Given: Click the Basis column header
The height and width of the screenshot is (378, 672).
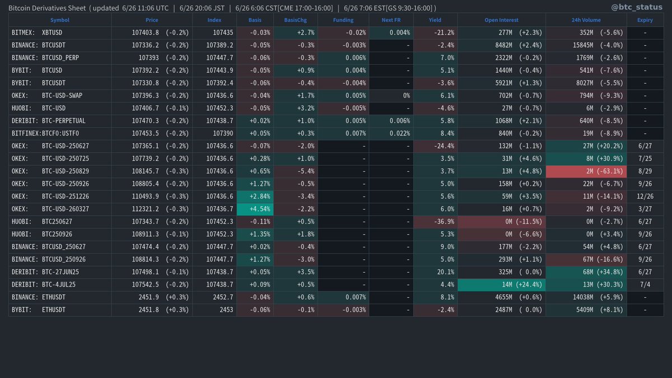Looking at the screenshot, I should point(255,20).
